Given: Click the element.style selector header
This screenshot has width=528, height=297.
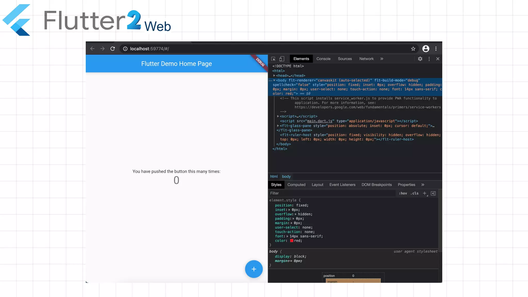Looking at the screenshot, I should pyautogui.click(x=285, y=200).
